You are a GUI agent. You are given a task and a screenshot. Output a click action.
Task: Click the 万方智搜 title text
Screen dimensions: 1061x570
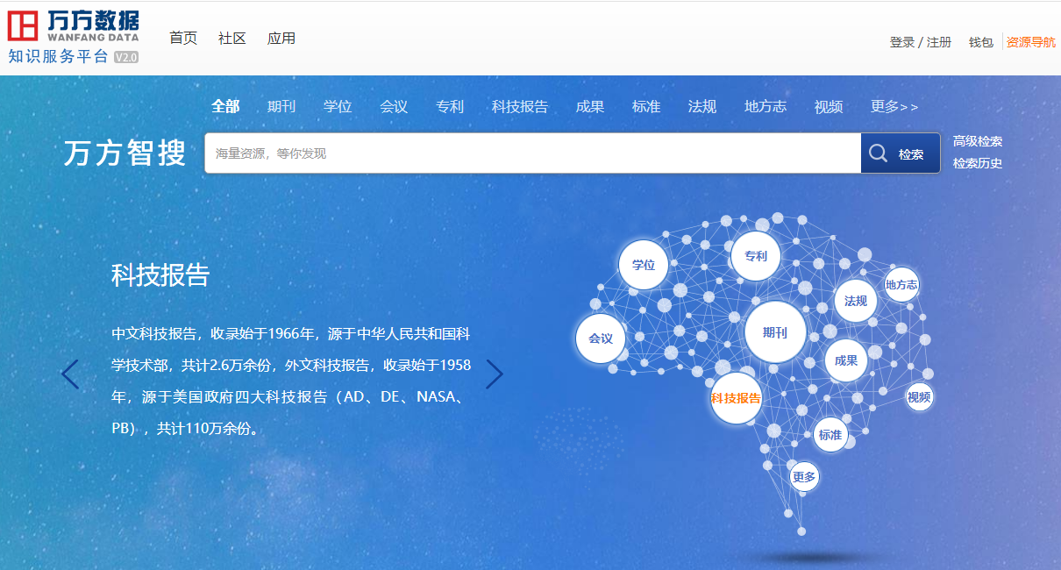(125, 153)
